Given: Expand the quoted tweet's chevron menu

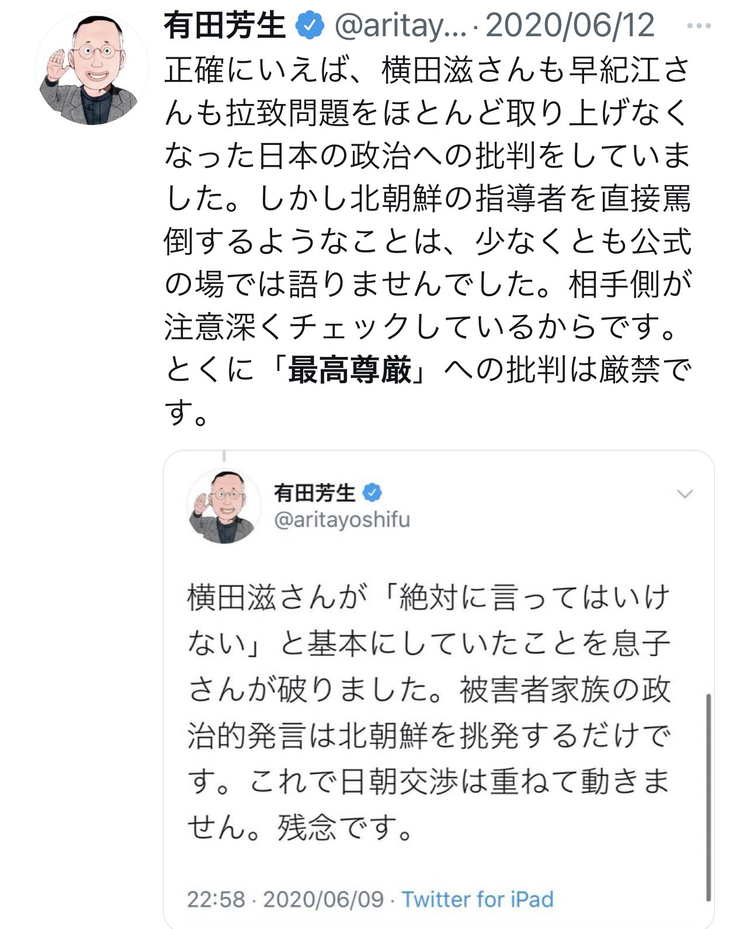Looking at the screenshot, I should [684, 494].
